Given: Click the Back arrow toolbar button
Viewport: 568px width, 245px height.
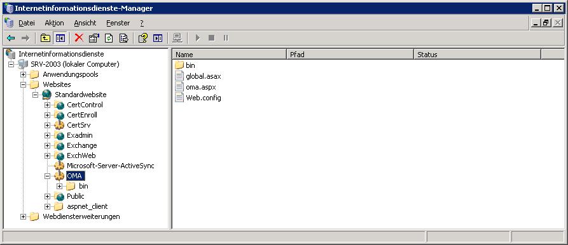Looking at the screenshot, I should [11, 38].
